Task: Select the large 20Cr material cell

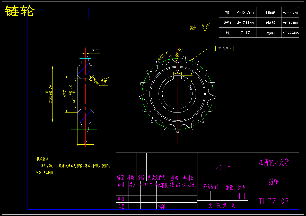Action: [223, 167]
